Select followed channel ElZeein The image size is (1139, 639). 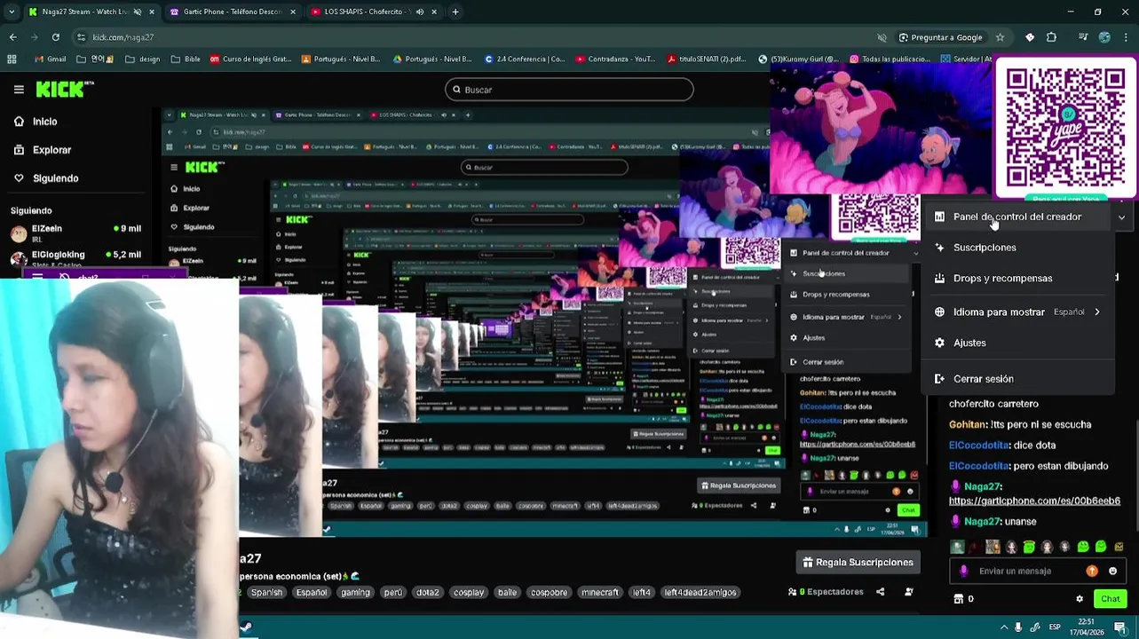click(x=75, y=233)
